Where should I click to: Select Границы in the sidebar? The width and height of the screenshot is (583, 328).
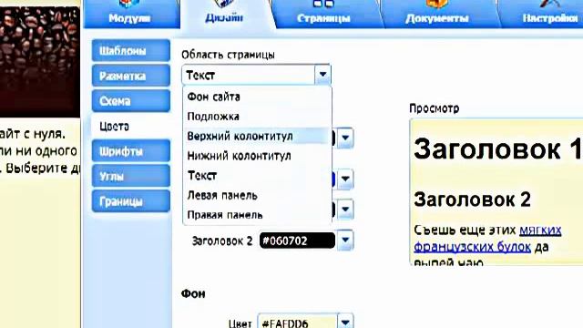point(131,201)
